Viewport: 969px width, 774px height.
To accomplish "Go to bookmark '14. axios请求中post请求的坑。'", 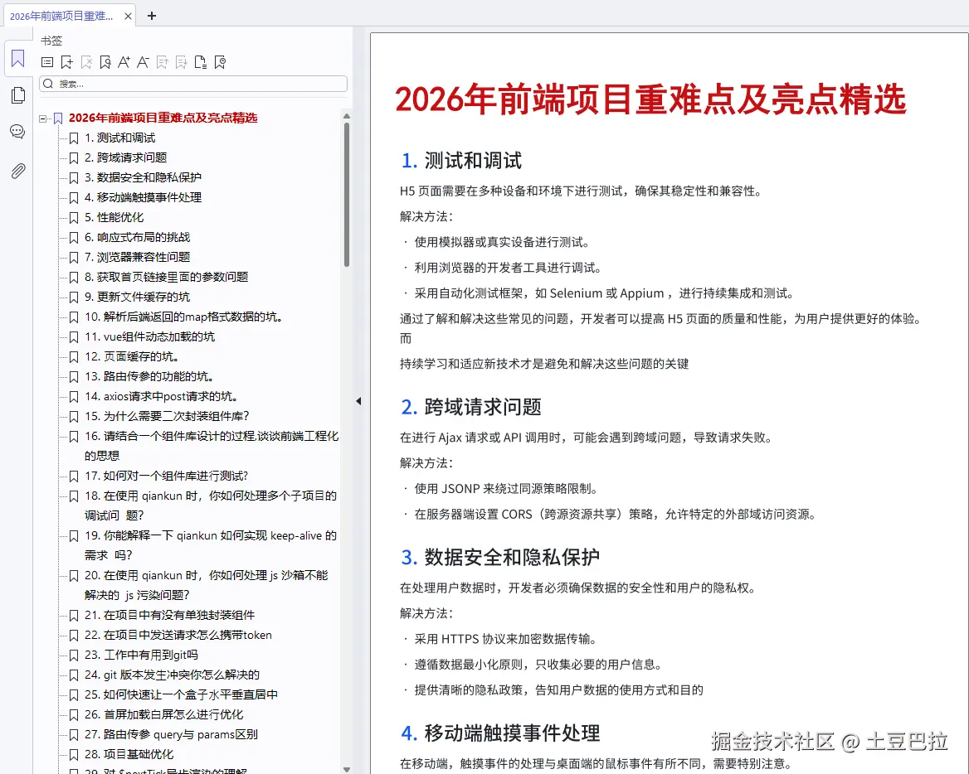I will click(161, 397).
